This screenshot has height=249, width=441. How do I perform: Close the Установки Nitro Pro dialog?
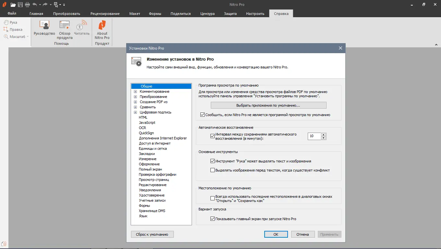(340, 48)
